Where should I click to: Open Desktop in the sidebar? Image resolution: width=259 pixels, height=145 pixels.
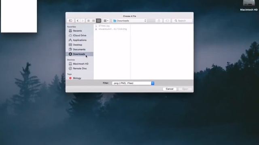[80, 45]
